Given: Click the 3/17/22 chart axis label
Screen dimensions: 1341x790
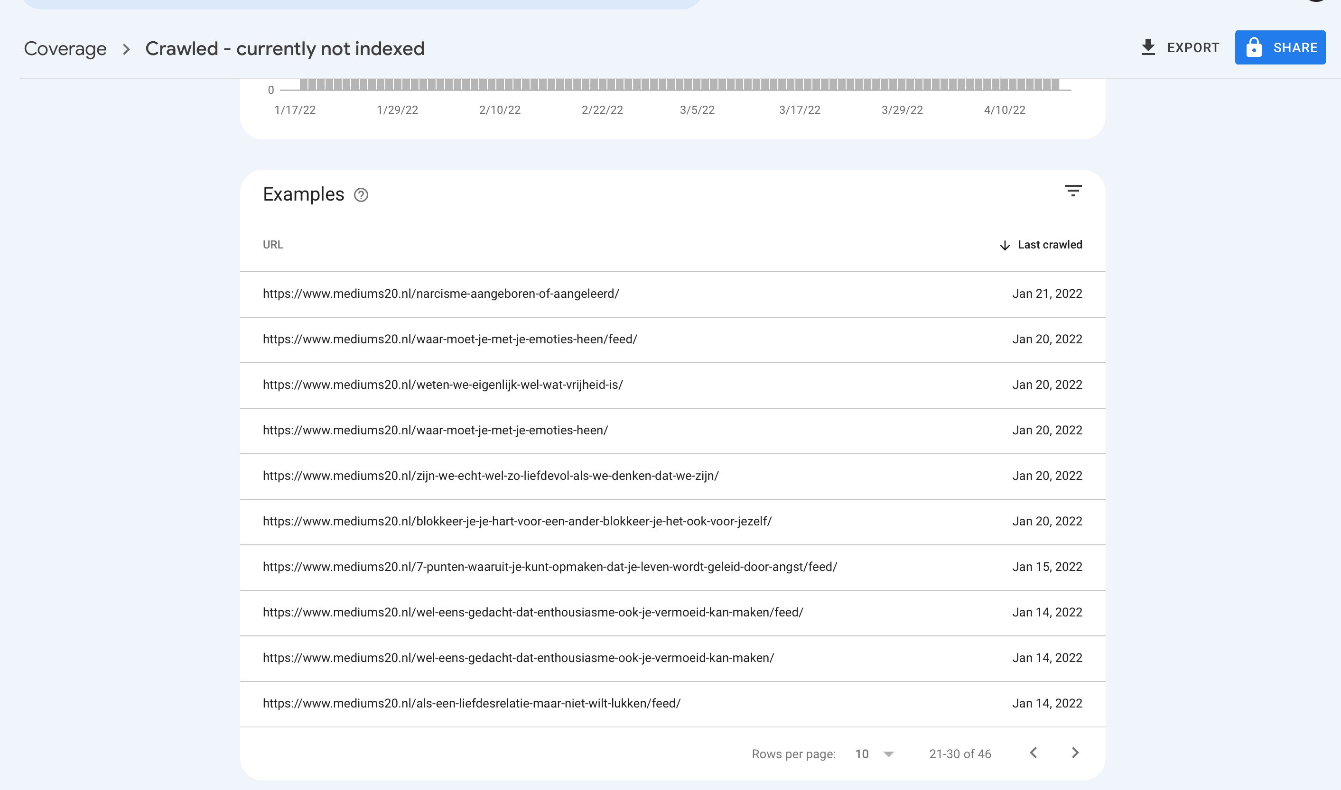Looking at the screenshot, I should pyautogui.click(x=800, y=110).
